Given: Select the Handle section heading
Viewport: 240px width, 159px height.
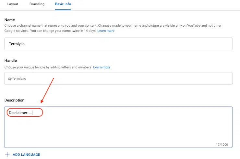Looking at the screenshot, I should [x=10, y=60].
